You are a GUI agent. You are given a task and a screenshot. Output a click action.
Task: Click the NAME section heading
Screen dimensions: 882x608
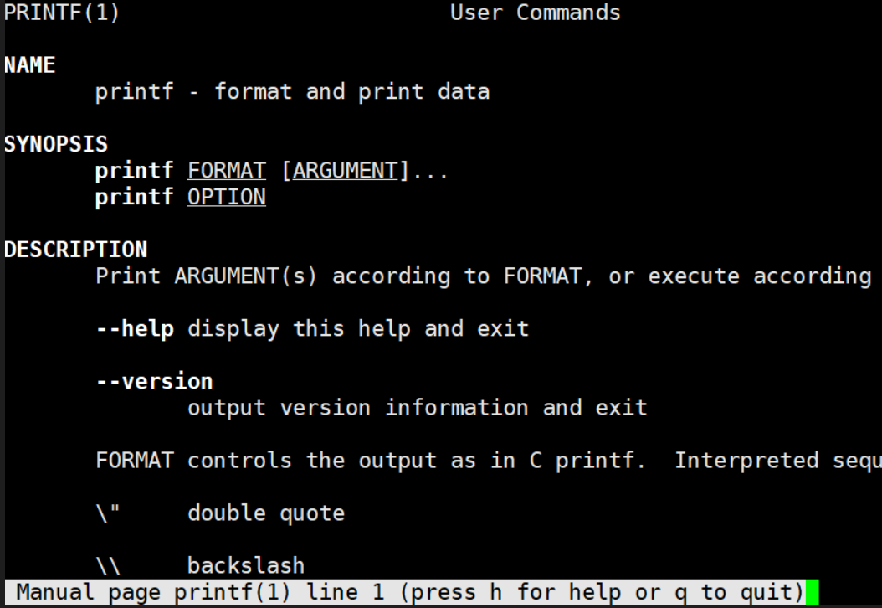click(x=29, y=65)
